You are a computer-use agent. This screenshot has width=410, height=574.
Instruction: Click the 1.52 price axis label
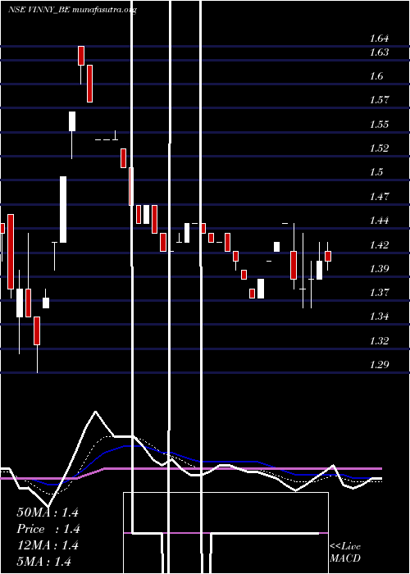pos(379,148)
